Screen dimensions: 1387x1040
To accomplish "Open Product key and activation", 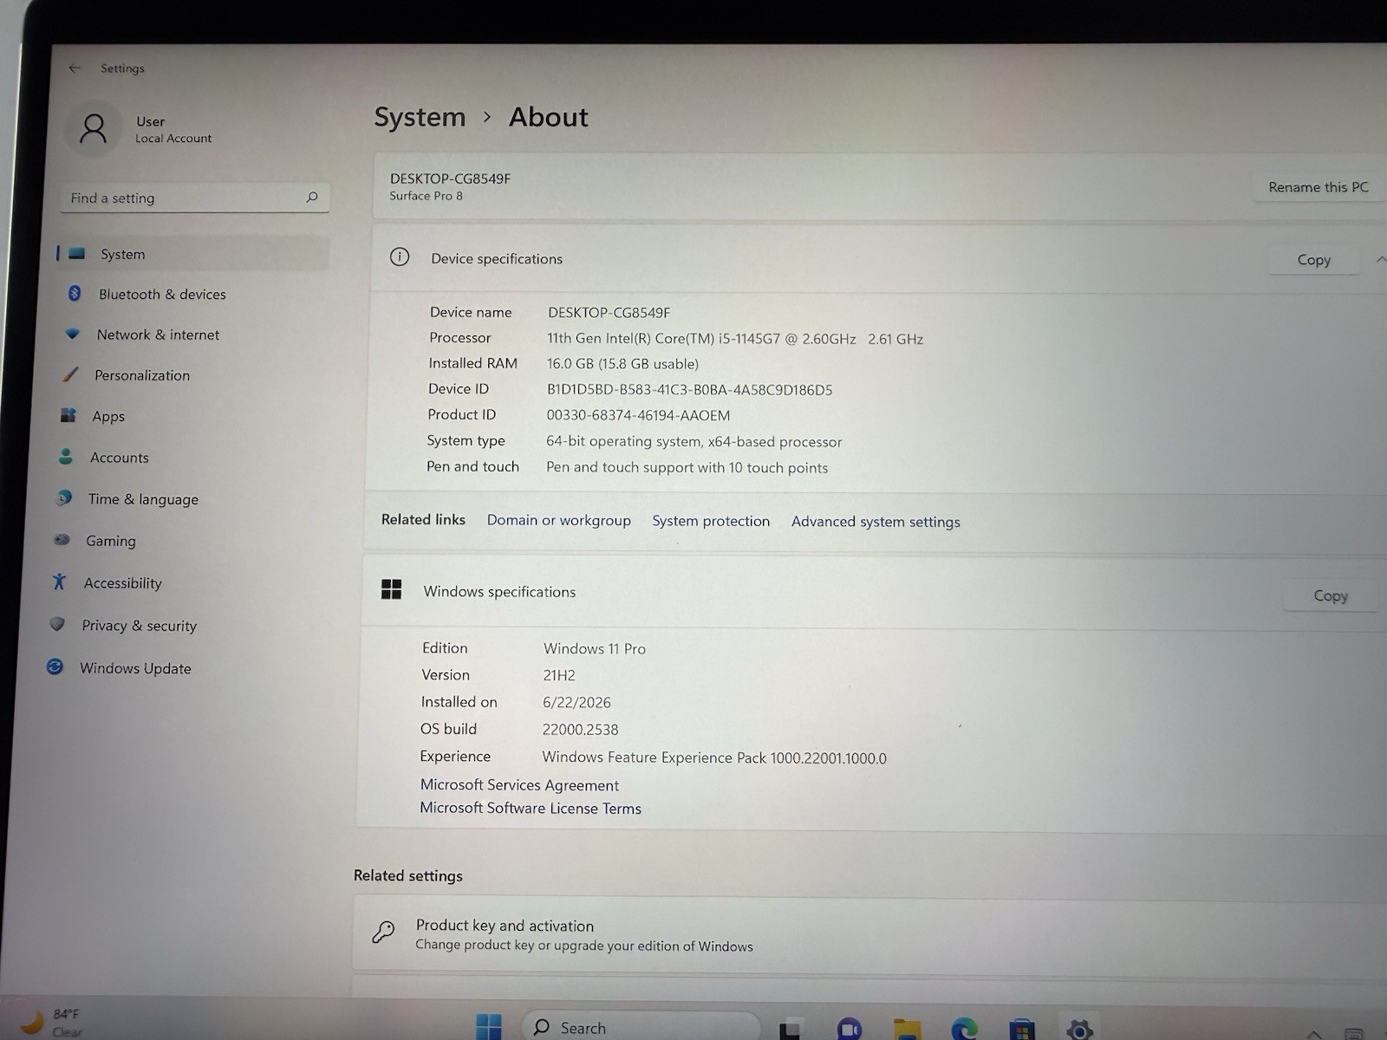I will (869, 934).
